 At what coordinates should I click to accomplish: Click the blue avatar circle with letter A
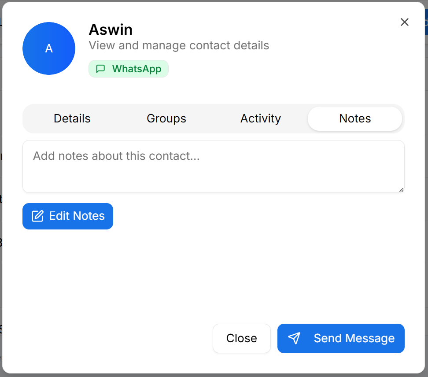point(49,48)
